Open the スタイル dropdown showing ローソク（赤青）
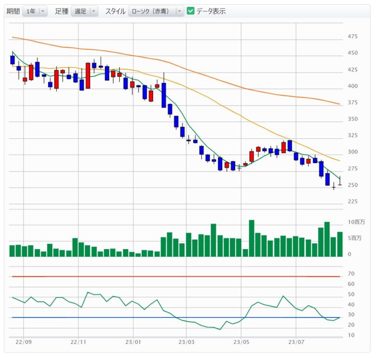This screenshot has height=358, width=377. pos(156,11)
